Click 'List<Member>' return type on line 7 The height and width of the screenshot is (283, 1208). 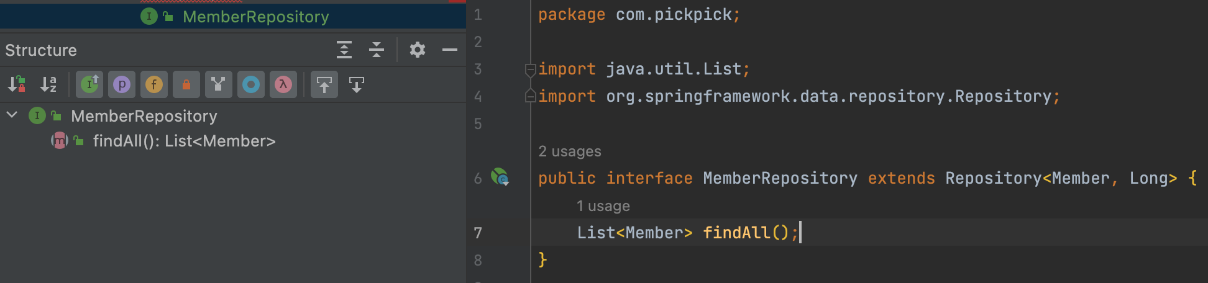[x=634, y=233]
